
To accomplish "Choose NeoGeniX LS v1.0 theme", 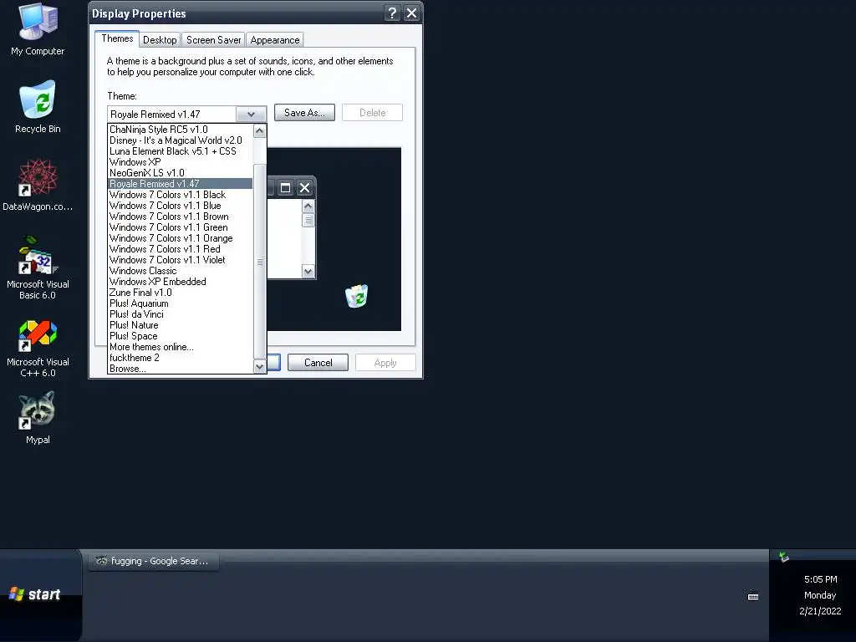I will coord(181,173).
